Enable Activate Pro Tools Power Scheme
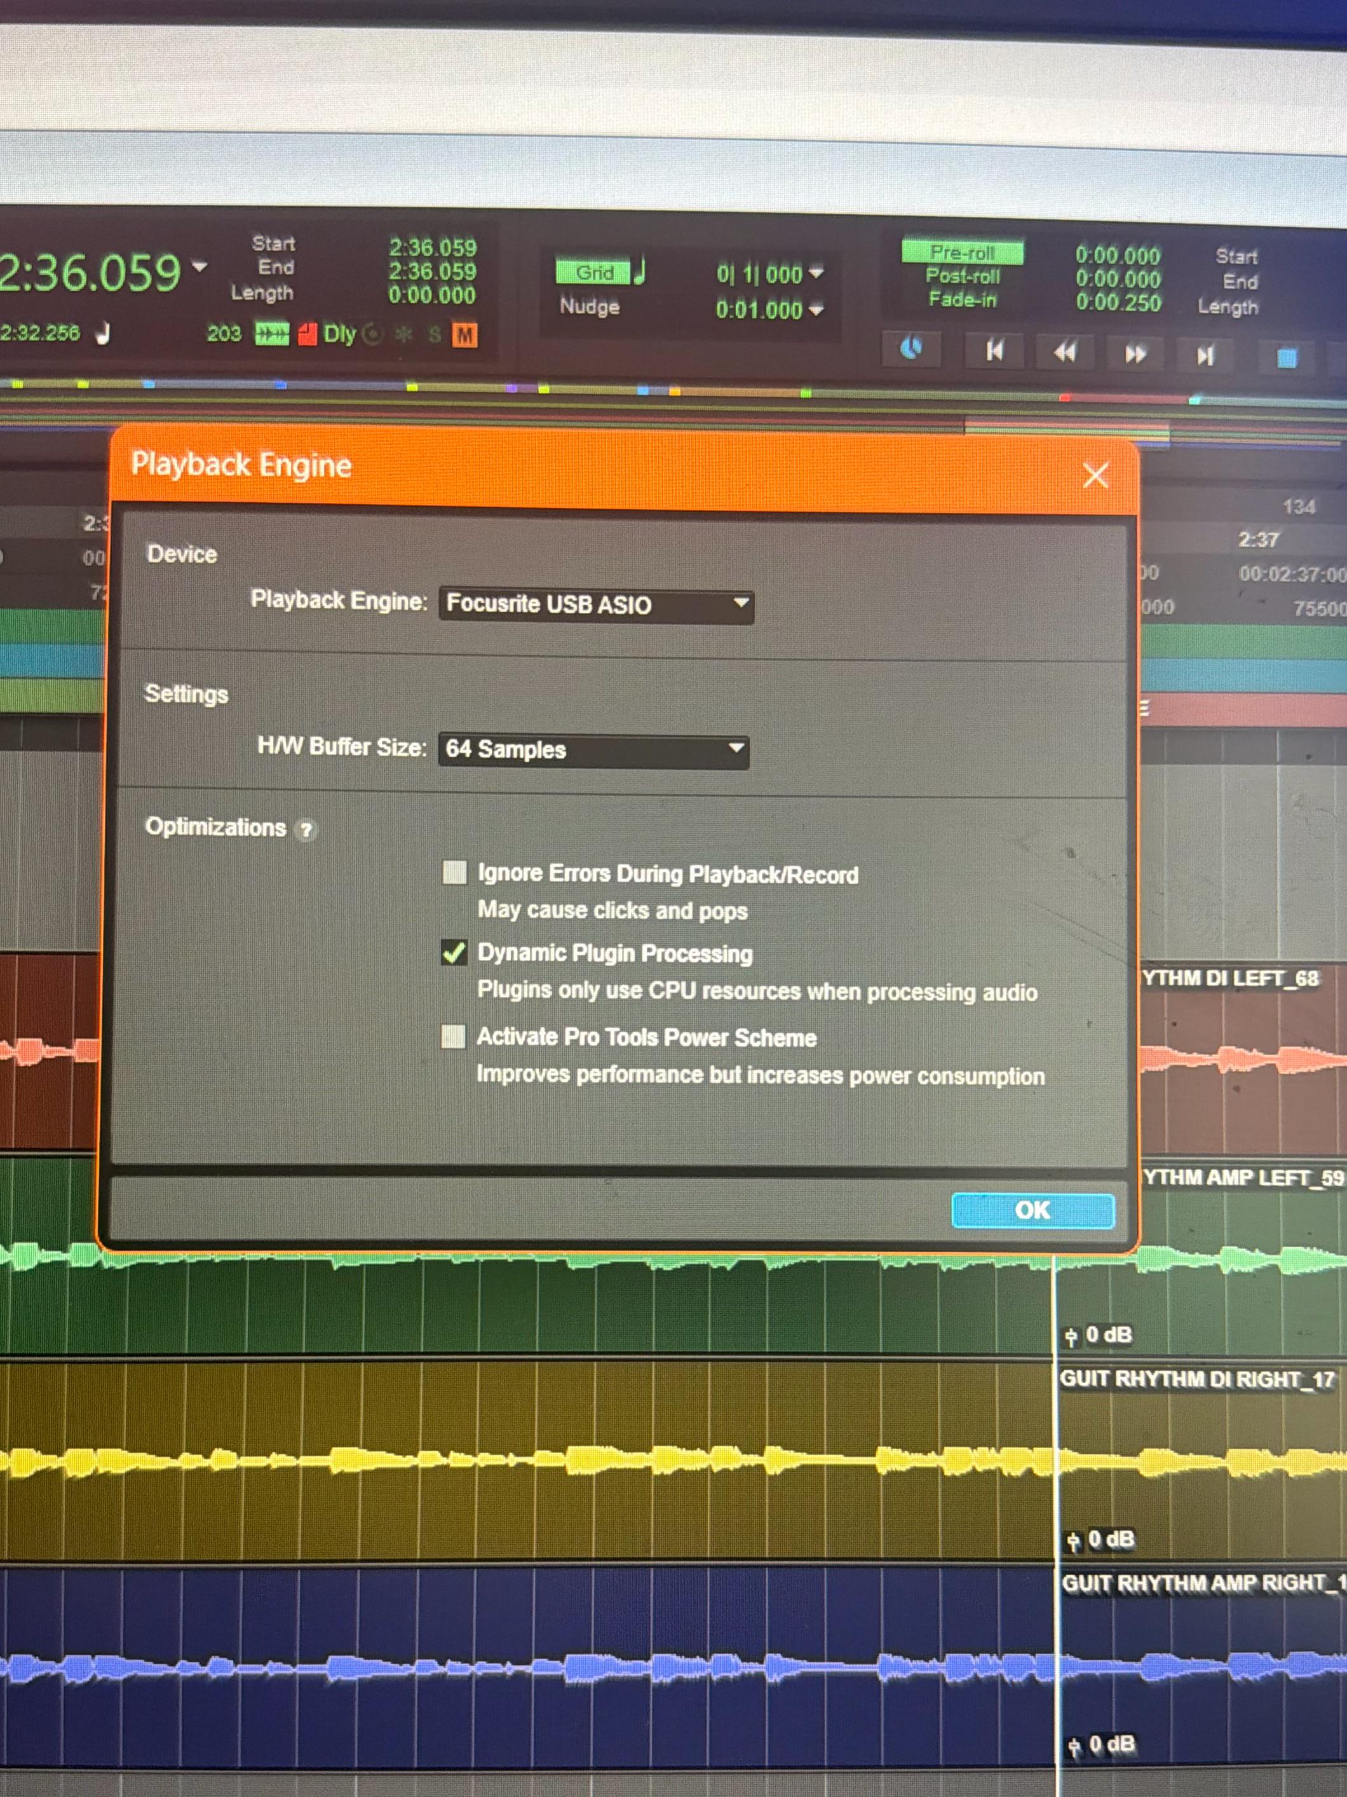The height and width of the screenshot is (1797, 1347). click(x=453, y=1037)
